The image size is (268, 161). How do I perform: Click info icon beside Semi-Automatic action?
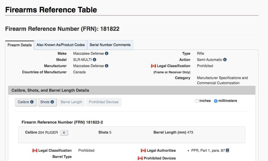tap(225, 60)
